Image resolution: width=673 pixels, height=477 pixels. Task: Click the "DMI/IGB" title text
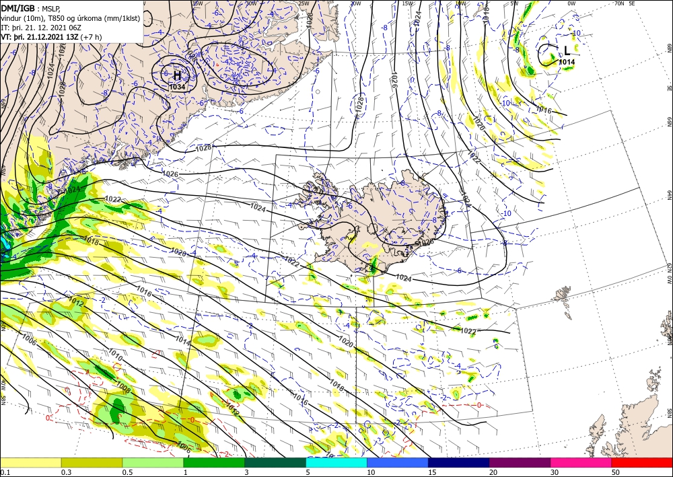pos(18,7)
